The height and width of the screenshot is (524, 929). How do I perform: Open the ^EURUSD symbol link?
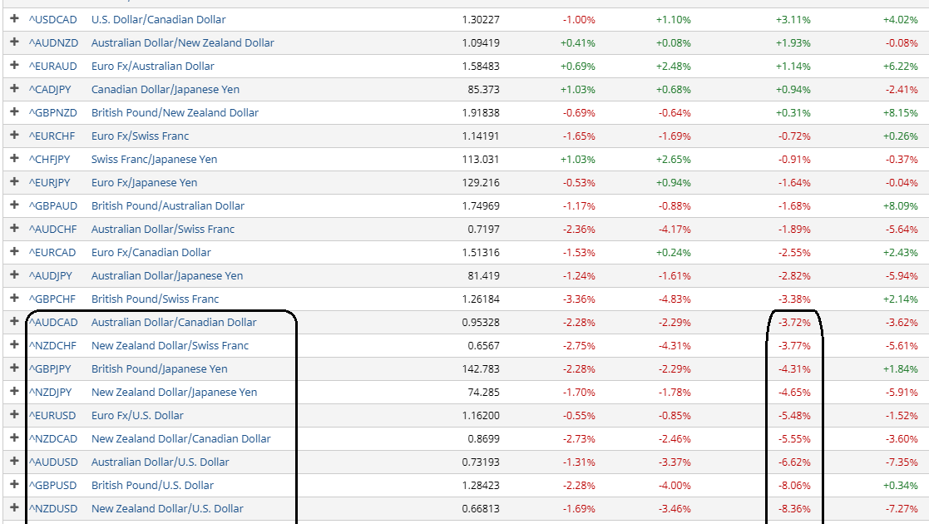point(52,415)
